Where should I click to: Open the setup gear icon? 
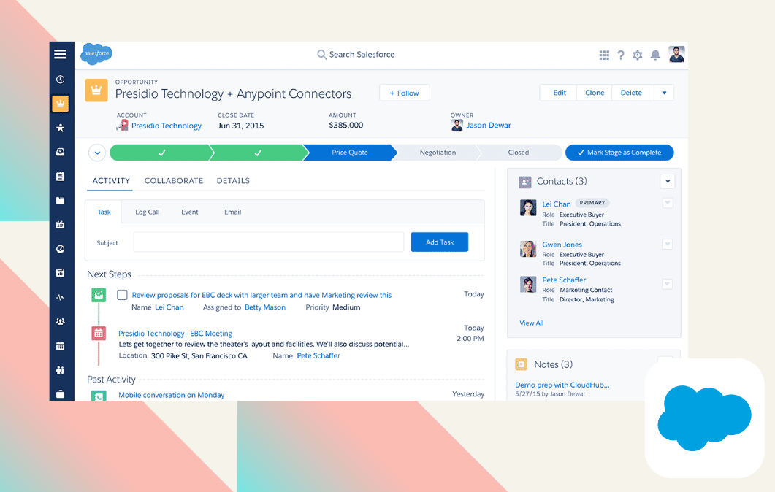638,55
